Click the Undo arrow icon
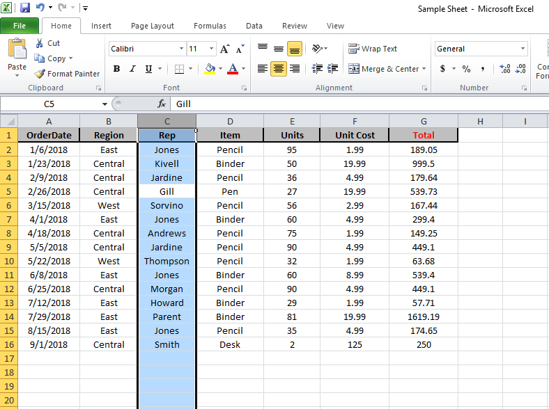Screen dimensions: 549x409 (x=40, y=7)
